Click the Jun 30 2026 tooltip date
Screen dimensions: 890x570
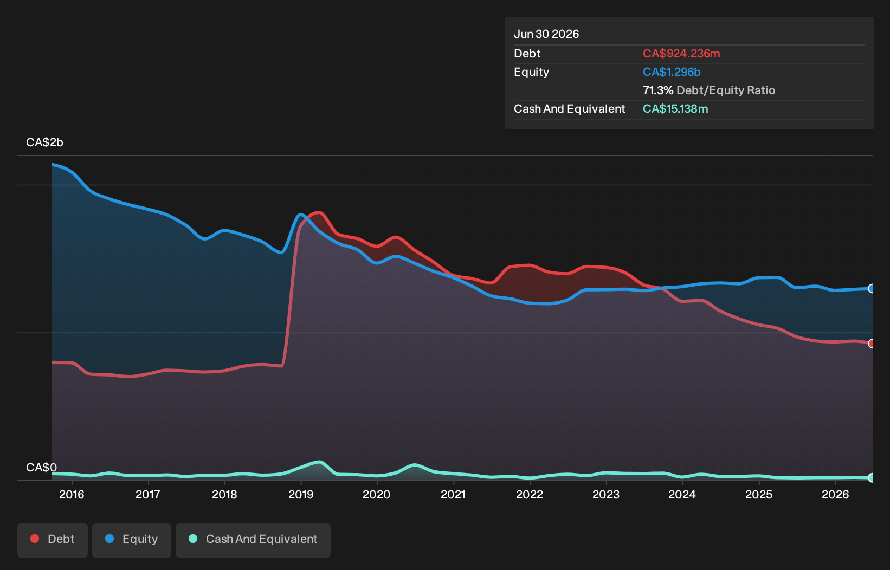546,34
